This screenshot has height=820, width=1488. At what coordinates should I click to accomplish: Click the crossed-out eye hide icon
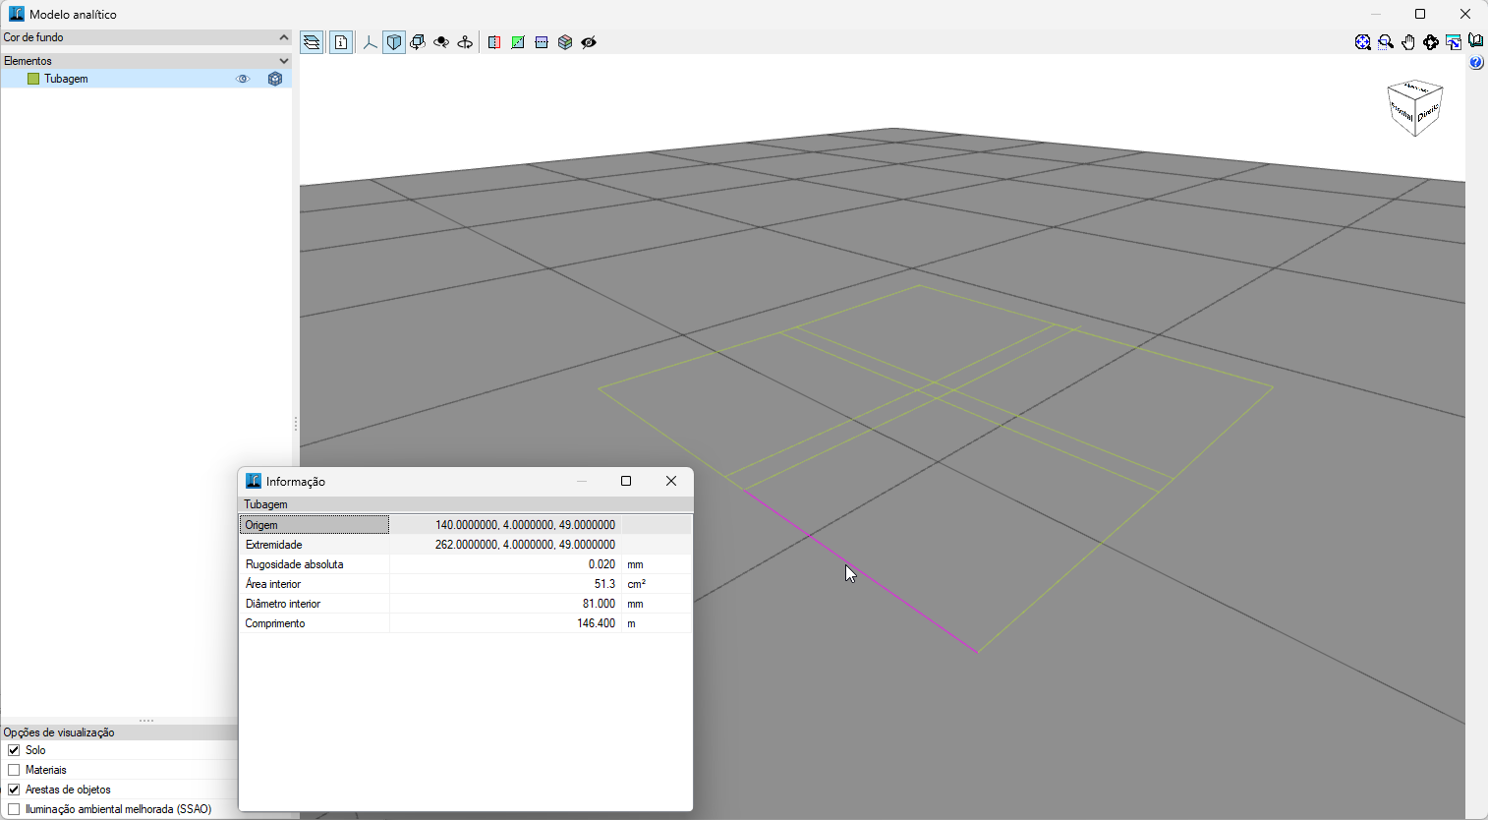[589, 42]
